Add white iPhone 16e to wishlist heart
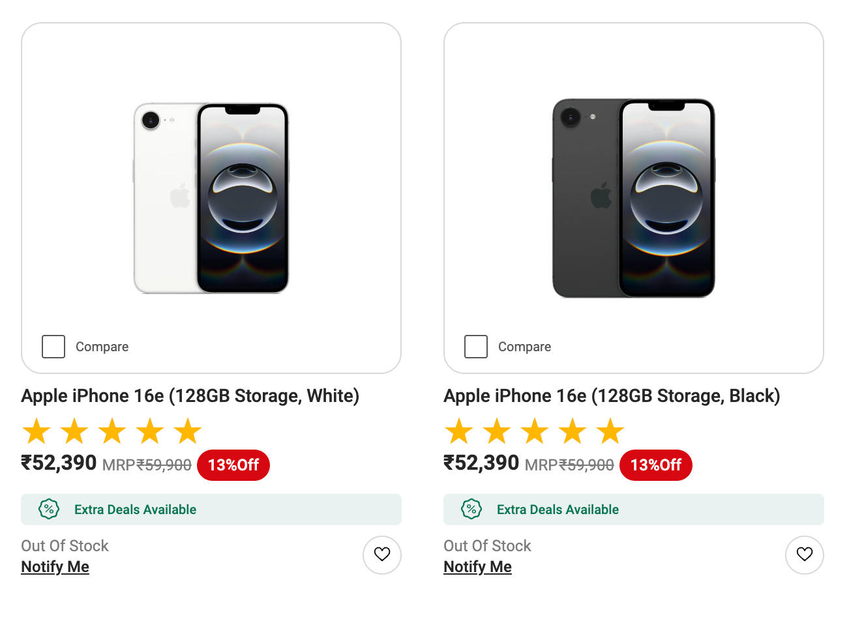 (382, 554)
